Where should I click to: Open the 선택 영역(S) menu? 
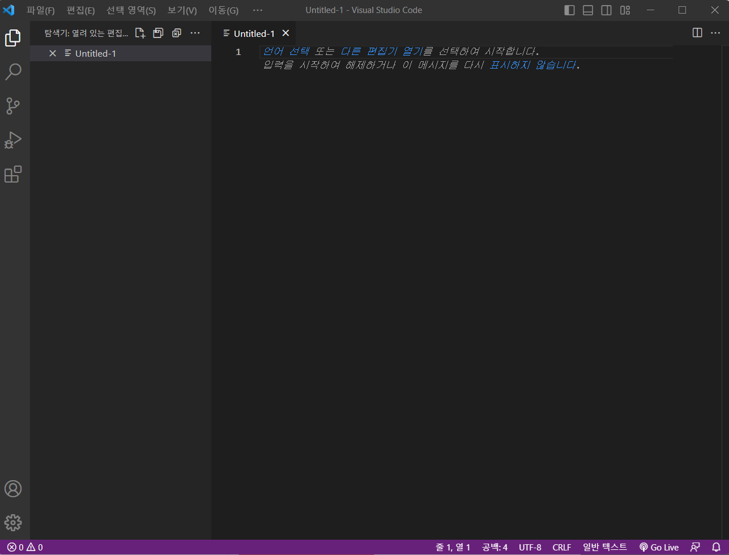(x=131, y=10)
